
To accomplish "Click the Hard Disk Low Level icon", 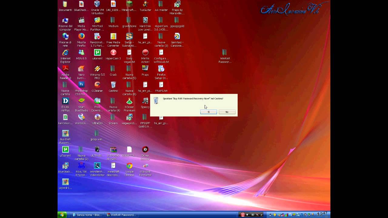I will point(145,24).
